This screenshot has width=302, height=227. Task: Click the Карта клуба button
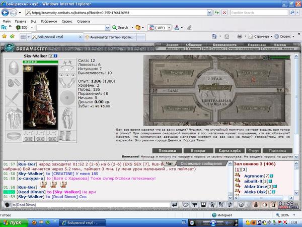(230, 151)
